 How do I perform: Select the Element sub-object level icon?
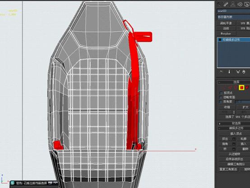(x=247, y=88)
